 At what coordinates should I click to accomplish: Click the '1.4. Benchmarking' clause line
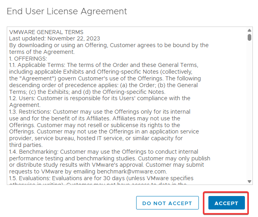[x=104, y=152]
